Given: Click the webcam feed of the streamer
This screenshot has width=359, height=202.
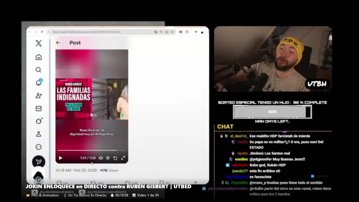Looking at the screenshot, I should 273,59.
